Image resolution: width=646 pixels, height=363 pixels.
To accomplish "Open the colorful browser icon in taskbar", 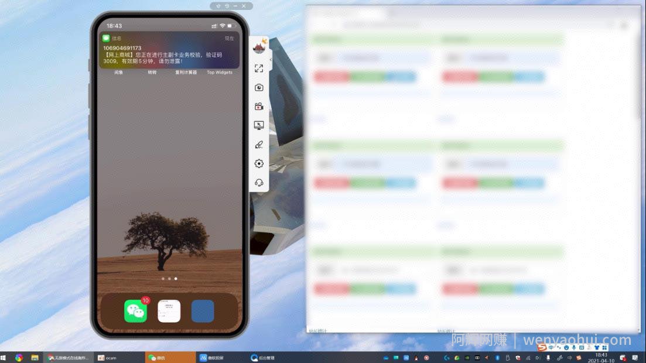I will coord(19,358).
